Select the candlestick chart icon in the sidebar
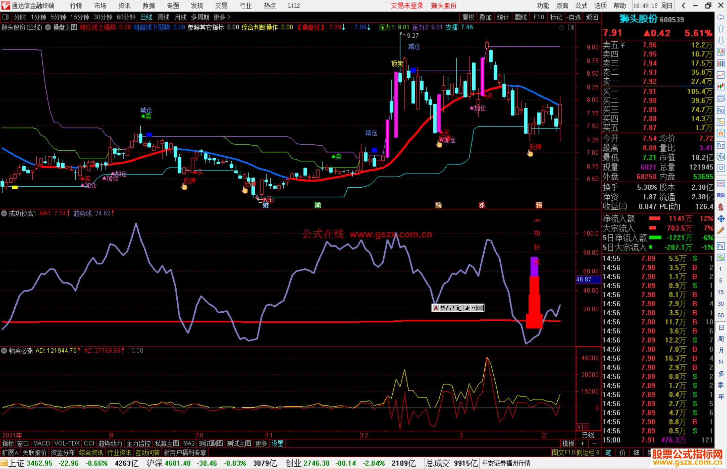 pos(721,87)
